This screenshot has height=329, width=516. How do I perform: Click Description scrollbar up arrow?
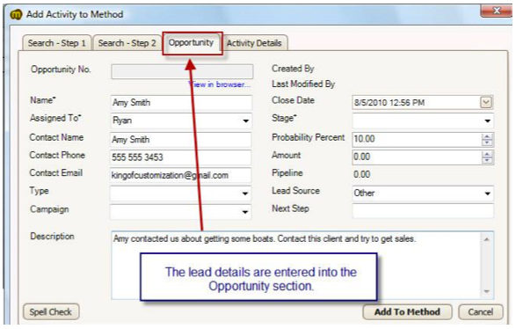pyautogui.click(x=487, y=239)
